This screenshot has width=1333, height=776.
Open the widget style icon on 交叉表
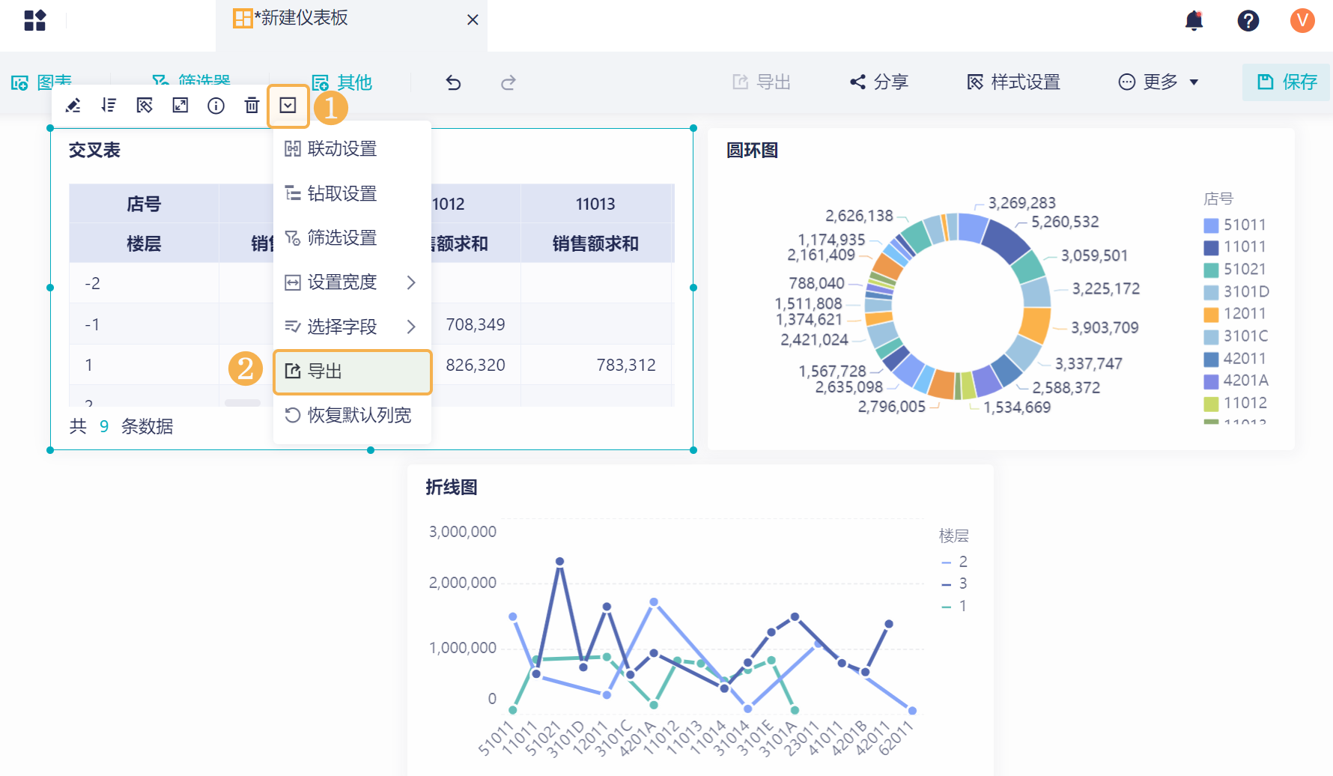(x=145, y=106)
